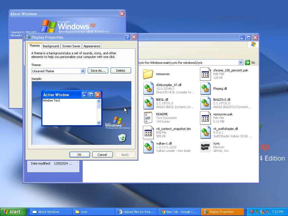Click the Recycle Bin in the theme sample
This screenshot has height=216, width=288.
click(122, 138)
